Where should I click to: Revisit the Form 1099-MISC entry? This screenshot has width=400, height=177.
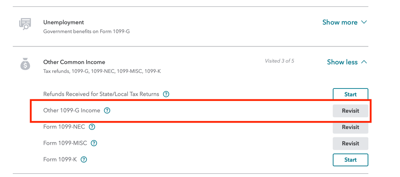tap(350, 143)
